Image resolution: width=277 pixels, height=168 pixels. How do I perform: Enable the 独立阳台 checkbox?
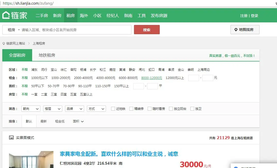(171, 109)
